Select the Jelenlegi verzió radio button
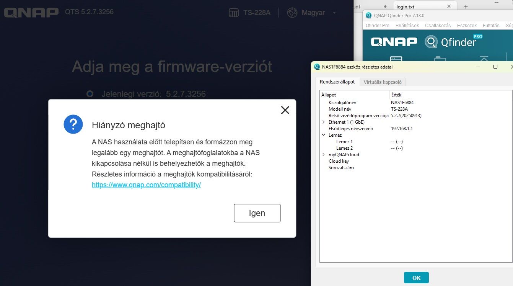This screenshot has height=286, width=513. point(90,93)
